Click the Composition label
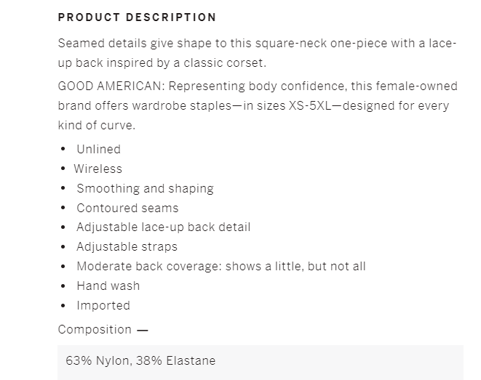Image resolution: width=481 pixels, height=380 pixels. tap(95, 330)
